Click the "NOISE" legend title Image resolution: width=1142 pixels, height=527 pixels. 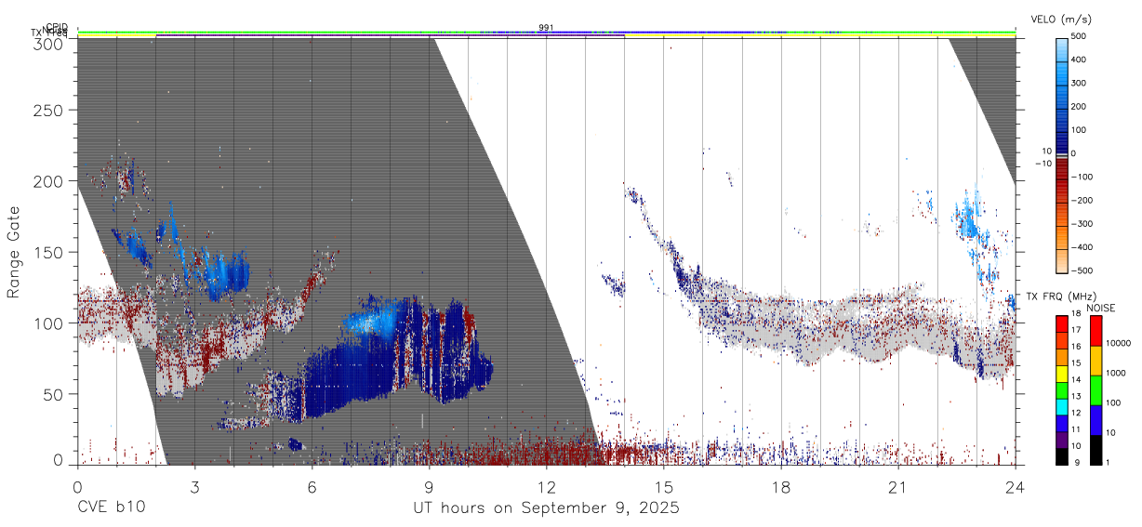[1100, 308]
